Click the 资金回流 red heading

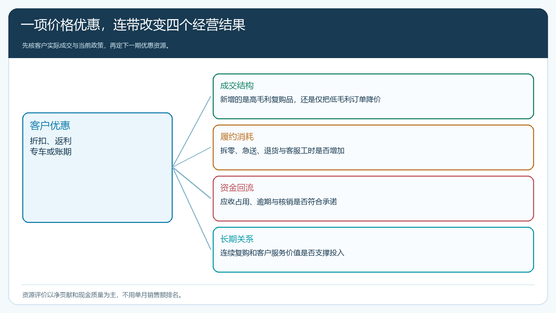[x=237, y=188]
